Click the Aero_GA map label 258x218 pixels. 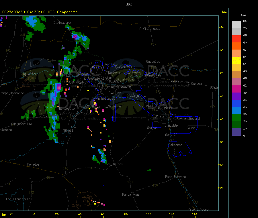171,135
